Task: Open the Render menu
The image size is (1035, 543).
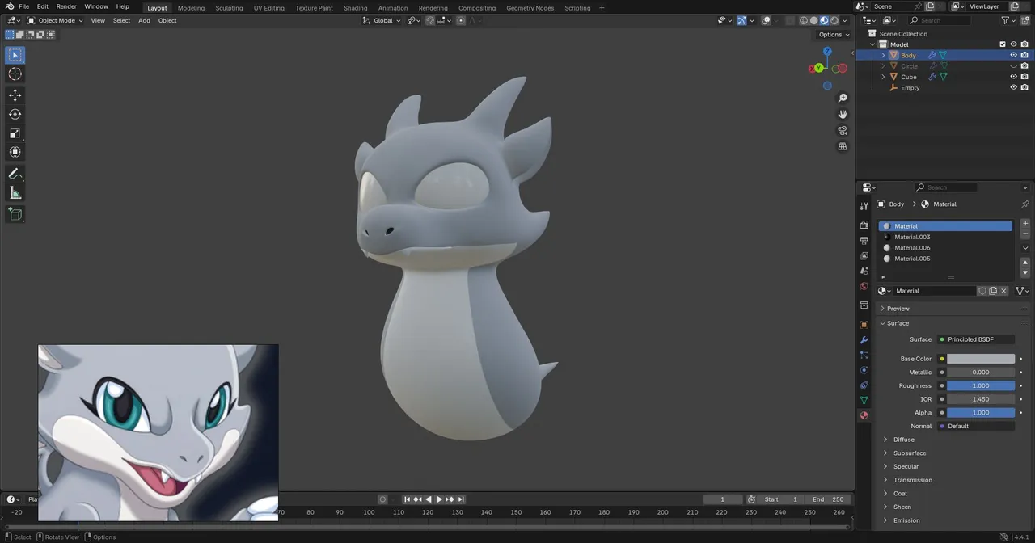Action: [66, 6]
